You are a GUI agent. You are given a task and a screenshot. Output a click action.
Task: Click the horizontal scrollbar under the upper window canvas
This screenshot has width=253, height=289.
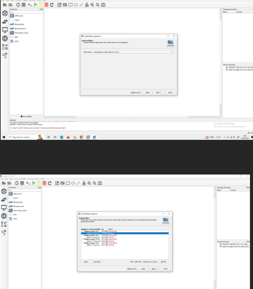[132, 117]
